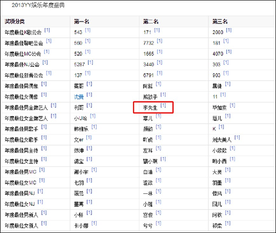This screenshot has width=276, height=233.
Task: Follow the [1] citation after 年度最佳男金牌艺人
Action: (x=53, y=105)
